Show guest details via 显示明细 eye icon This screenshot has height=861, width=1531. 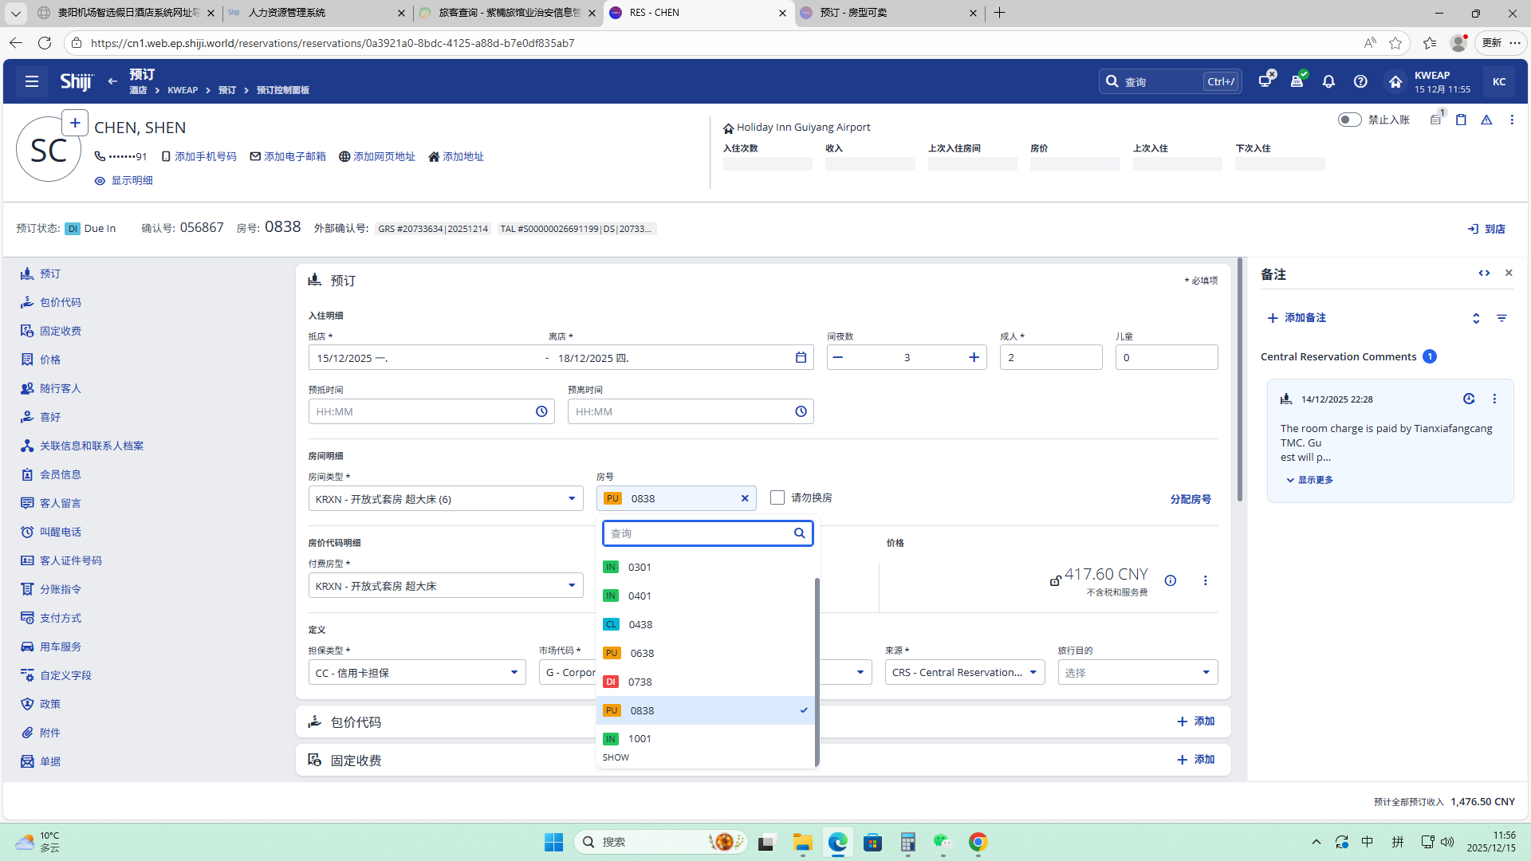pos(100,181)
